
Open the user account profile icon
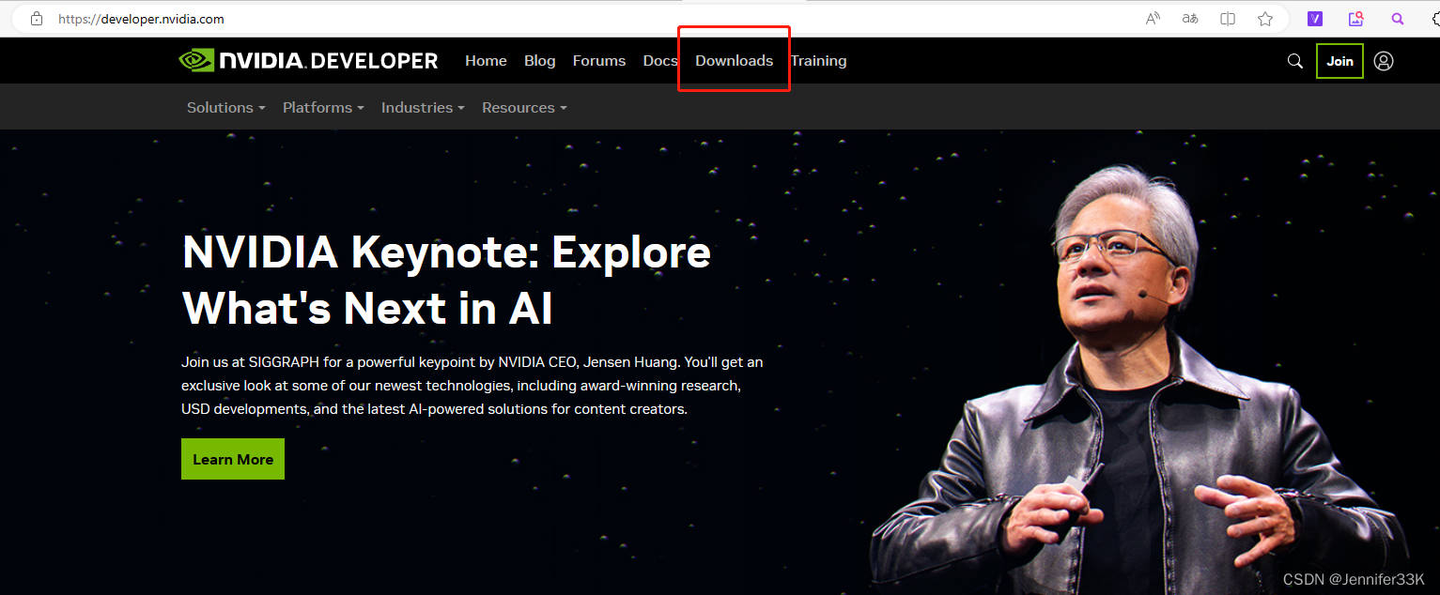coord(1384,61)
